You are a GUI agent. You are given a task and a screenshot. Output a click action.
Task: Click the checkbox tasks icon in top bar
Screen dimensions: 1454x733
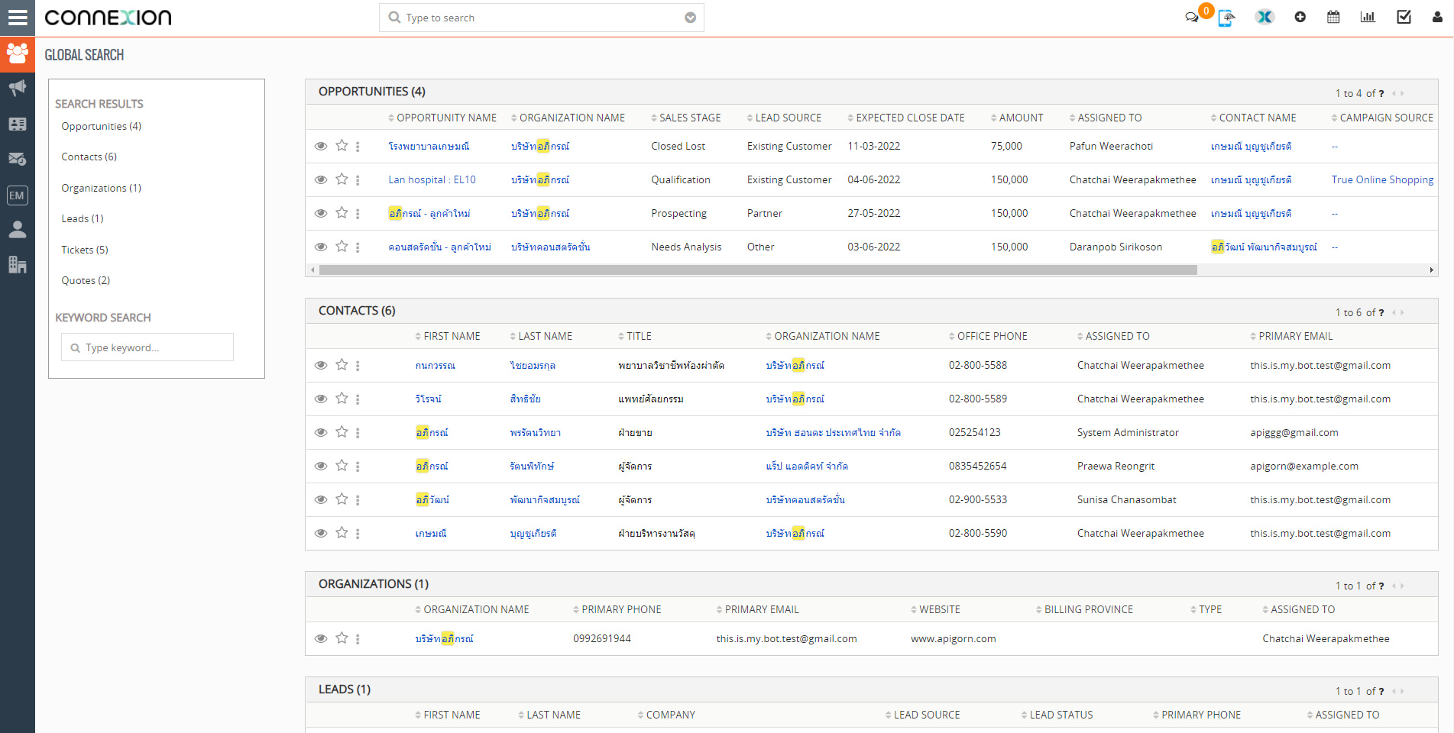[1404, 17]
